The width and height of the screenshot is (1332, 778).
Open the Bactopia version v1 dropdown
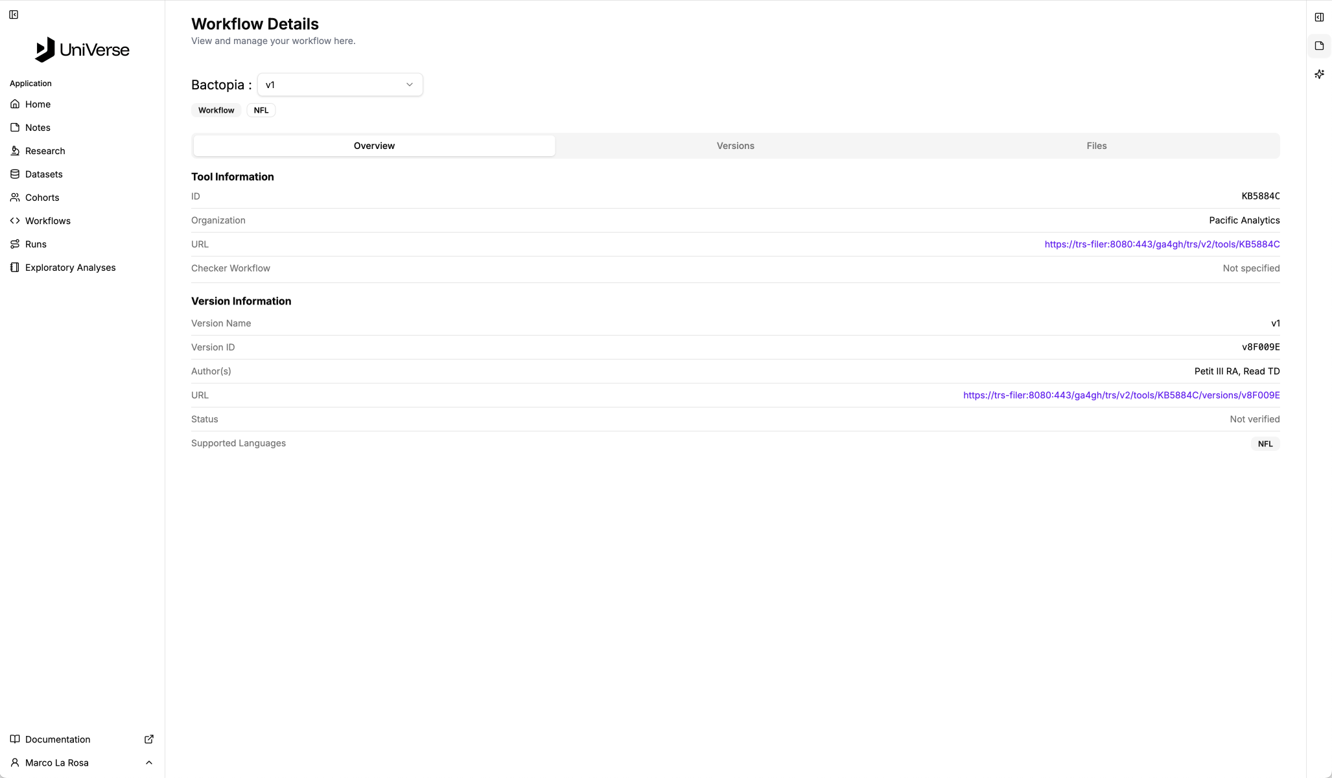pos(340,85)
